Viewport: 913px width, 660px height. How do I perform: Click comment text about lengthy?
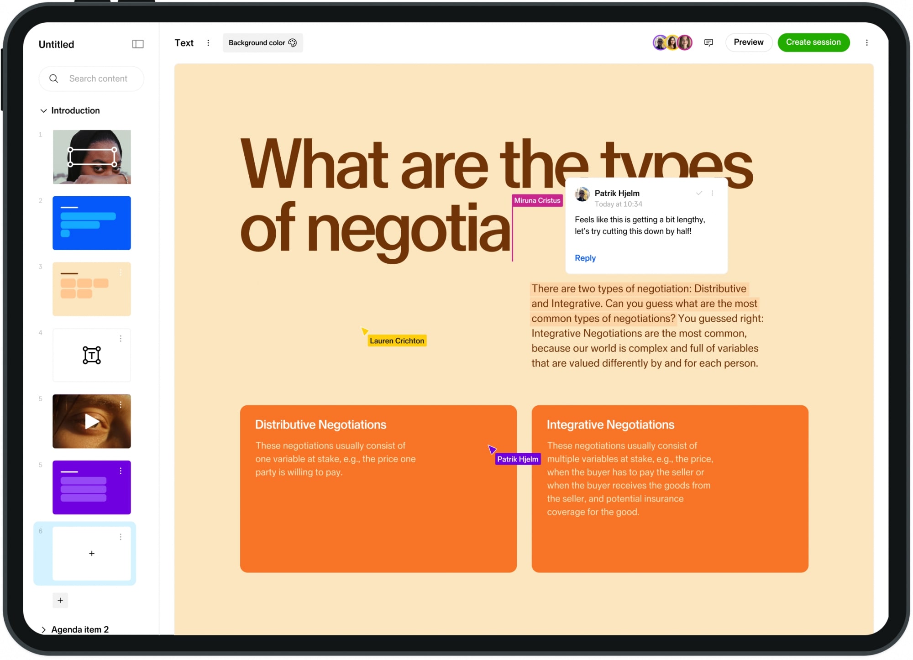point(640,225)
